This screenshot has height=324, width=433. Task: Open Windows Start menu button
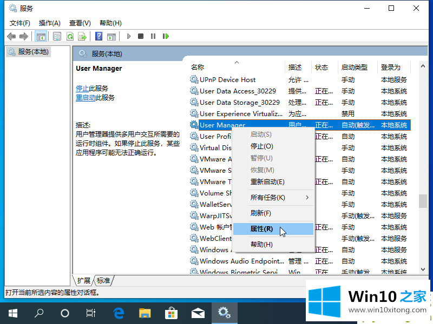tap(12, 313)
